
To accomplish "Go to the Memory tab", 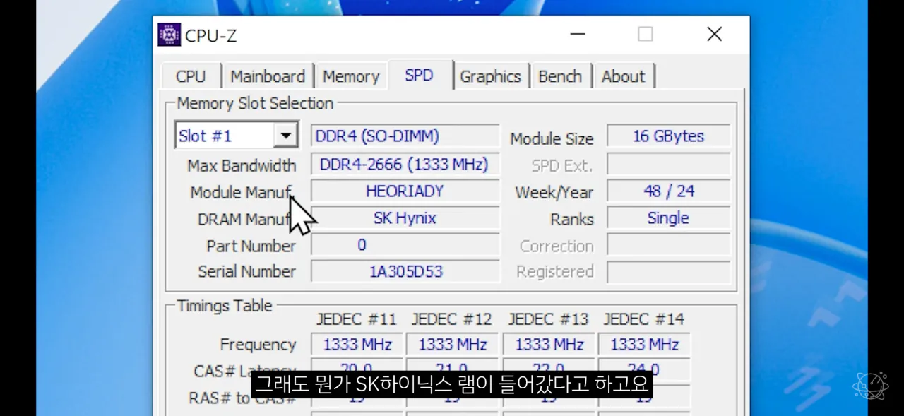I will (x=351, y=76).
